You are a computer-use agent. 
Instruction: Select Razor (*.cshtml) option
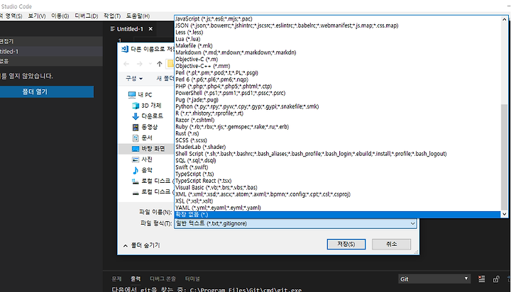pyautogui.click(x=338, y=120)
